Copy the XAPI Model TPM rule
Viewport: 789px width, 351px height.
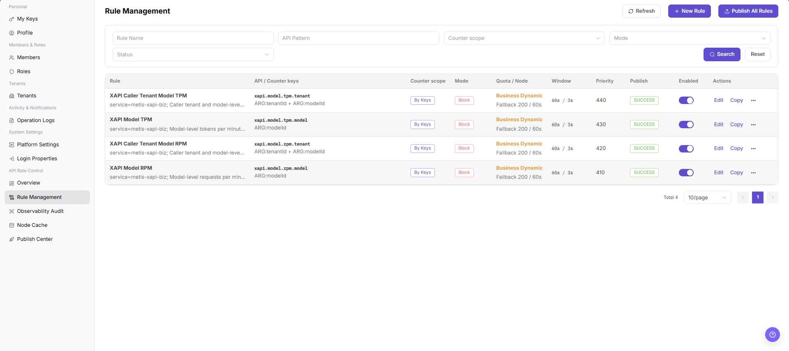tap(736, 125)
